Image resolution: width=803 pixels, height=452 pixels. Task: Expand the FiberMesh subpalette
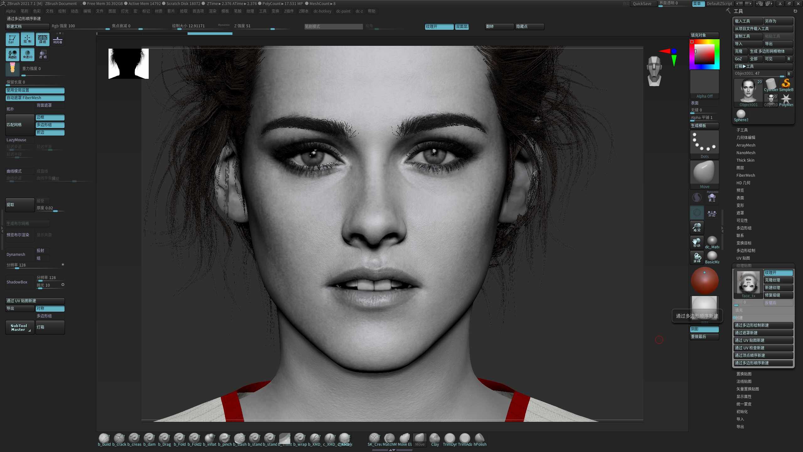point(746,175)
